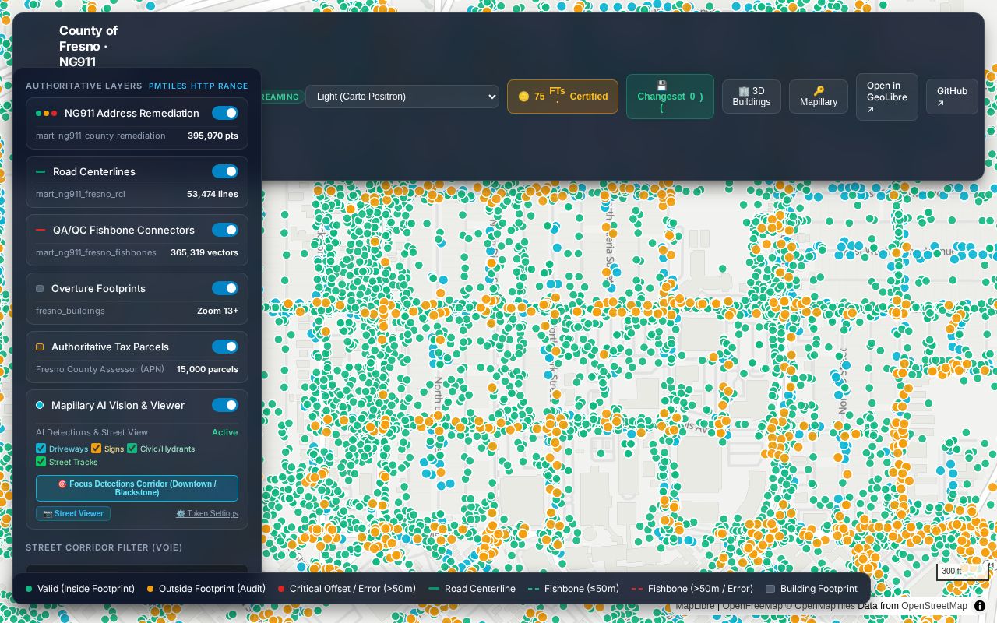Viewport: 997px width, 623px height.
Task: Uncheck the Street Tracks checkbox
Action: click(x=41, y=462)
